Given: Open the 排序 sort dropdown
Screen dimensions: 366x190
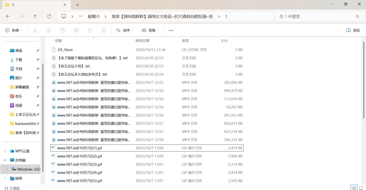Looking at the screenshot, I should click(124, 30).
